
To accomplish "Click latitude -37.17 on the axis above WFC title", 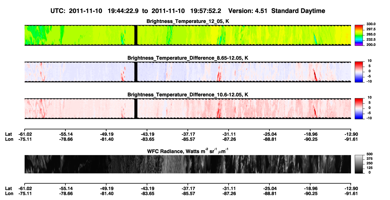I will (x=189, y=134).
